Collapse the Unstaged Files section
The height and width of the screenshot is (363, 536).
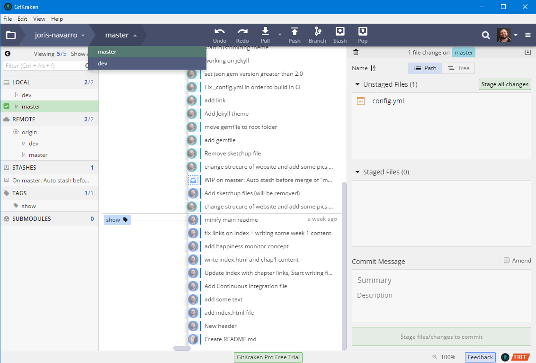(357, 84)
